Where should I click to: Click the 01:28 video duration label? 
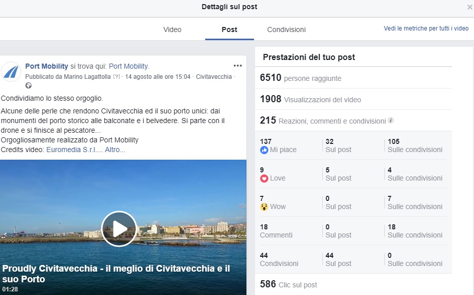[10, 289]
